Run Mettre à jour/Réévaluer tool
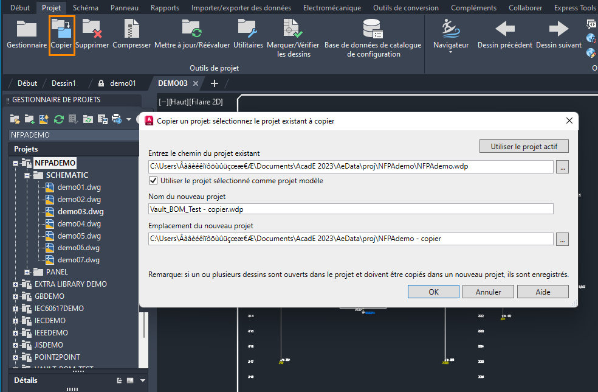This screenshot has width=598, height=392. [192, 34]
